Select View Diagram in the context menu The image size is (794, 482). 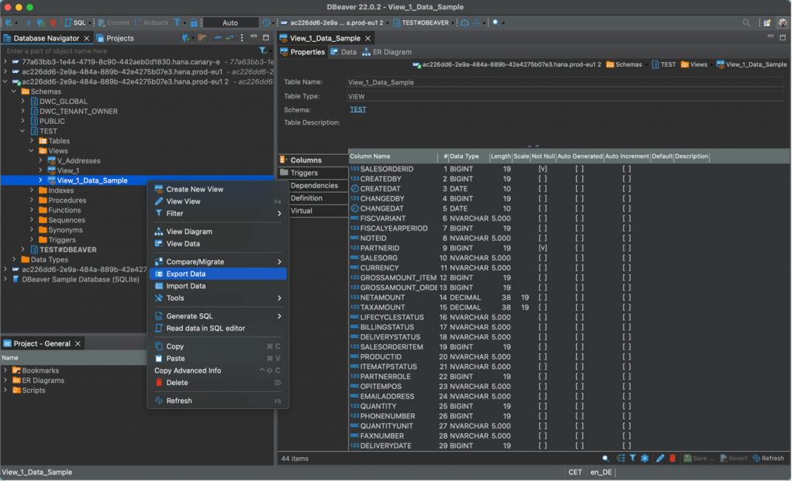(218, 232)
